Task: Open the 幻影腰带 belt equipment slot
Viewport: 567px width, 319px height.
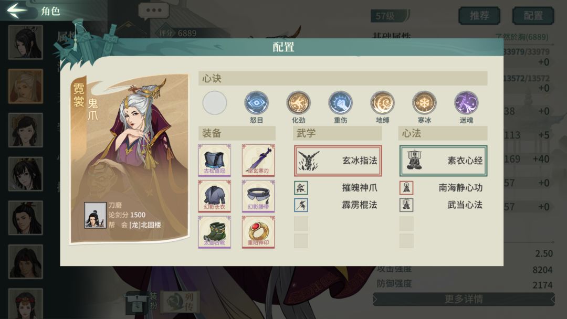Action: click(x=258, y=196)
